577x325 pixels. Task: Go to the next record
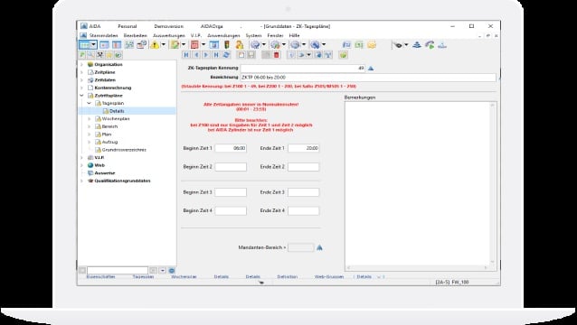click(x=206, y=55)
